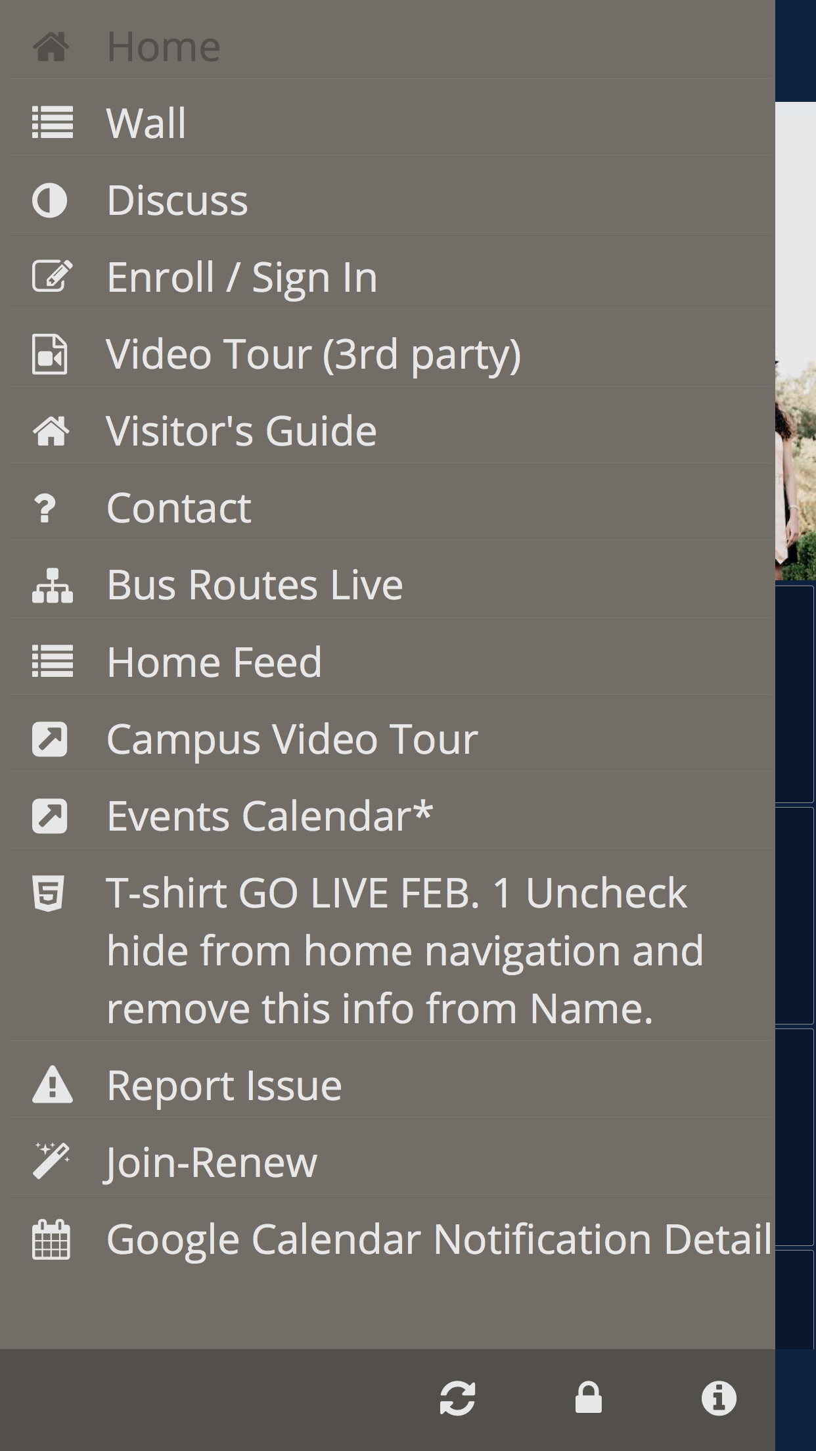
Task: Tap the Enroll pencil edit icon
Action: 51,277
